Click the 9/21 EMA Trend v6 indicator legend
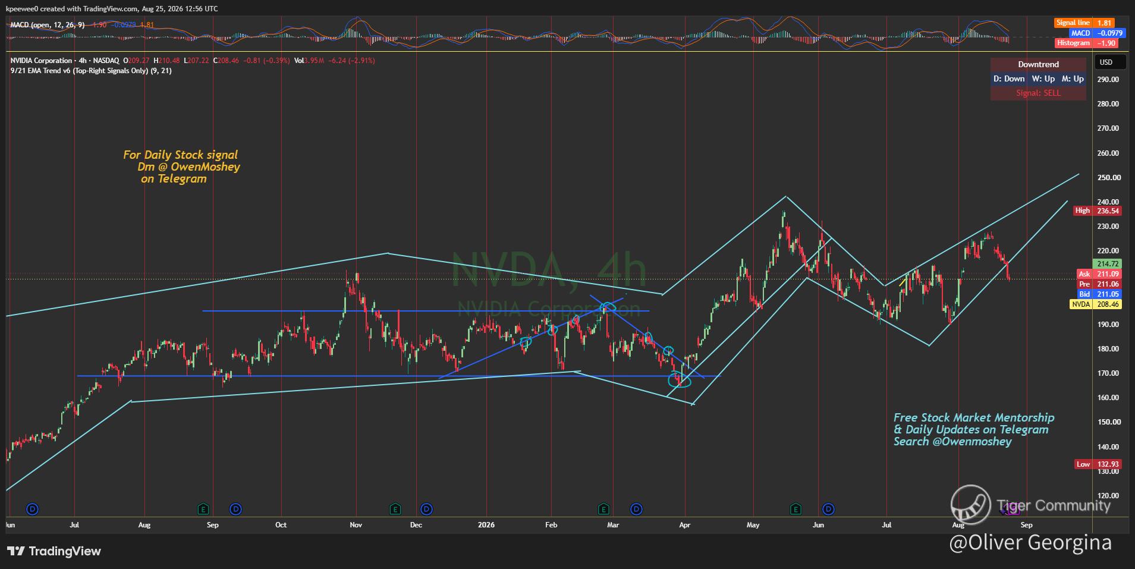 [91, 71]
